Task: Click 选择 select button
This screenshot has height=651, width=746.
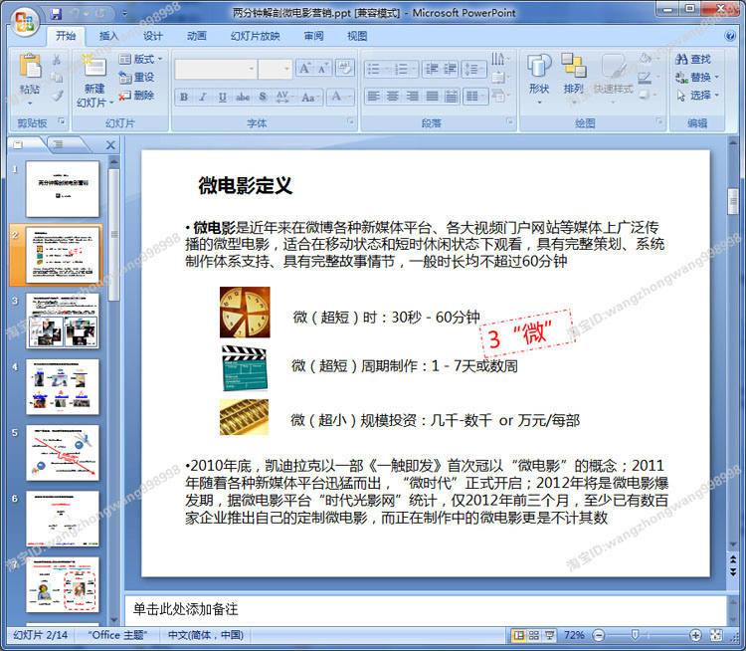Action: 697,96
